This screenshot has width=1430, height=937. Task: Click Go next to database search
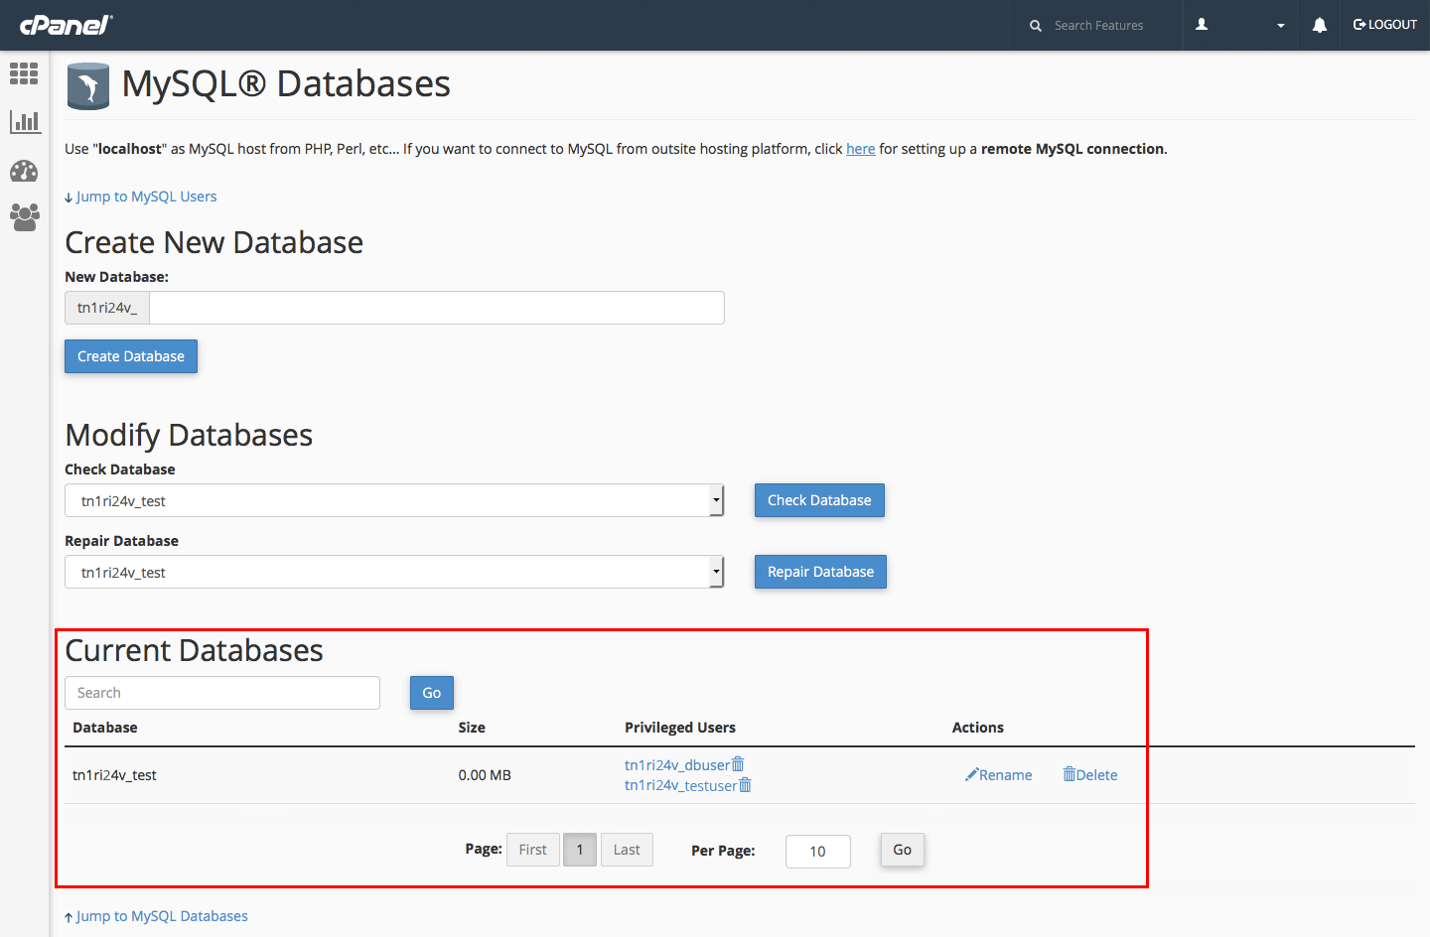432,693
